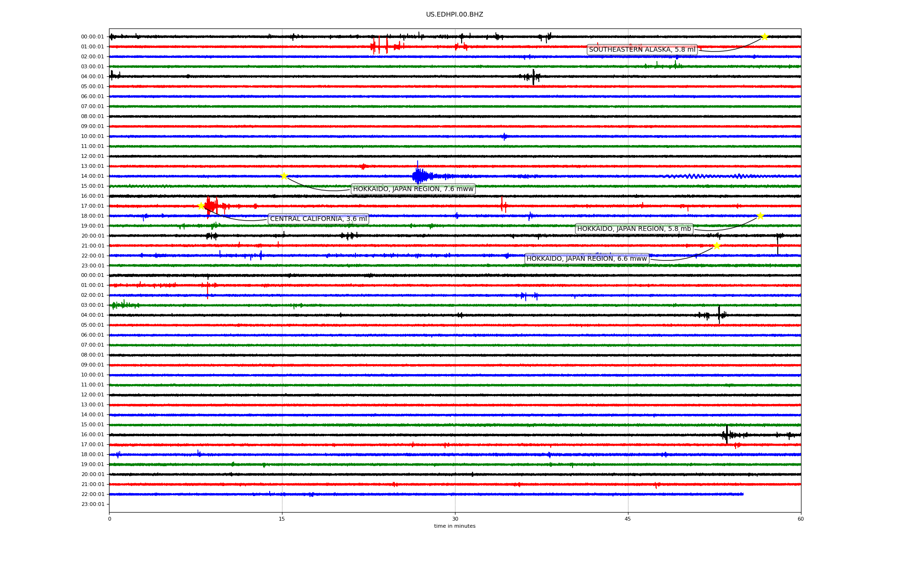Click the HOKKAIDO, JAPAN REGION, 6.6 mww label
Viewport: 910px width, 569px height.
coord(586,259)
